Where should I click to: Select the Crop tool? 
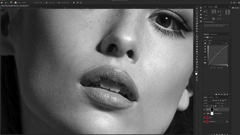point(197,19)
